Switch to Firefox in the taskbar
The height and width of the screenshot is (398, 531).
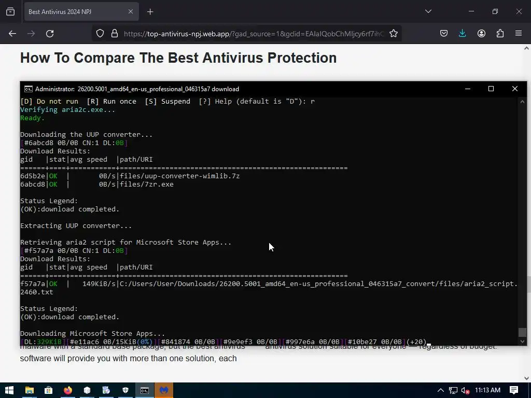click(x=68, y=390)
